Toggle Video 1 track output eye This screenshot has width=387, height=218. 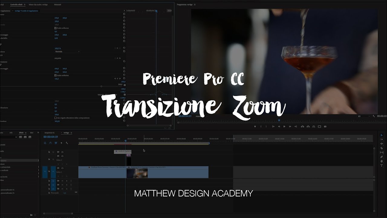62,168
